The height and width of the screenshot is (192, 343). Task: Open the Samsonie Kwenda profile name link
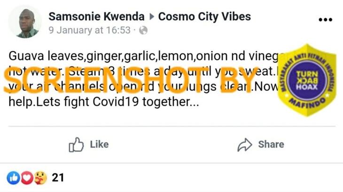[96, 16]
